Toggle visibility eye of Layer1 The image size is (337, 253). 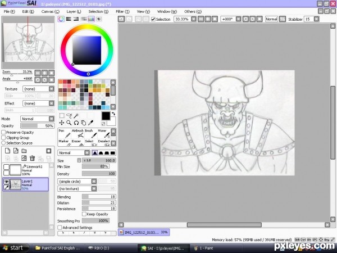pyautogui.click(x=6, y=182)
